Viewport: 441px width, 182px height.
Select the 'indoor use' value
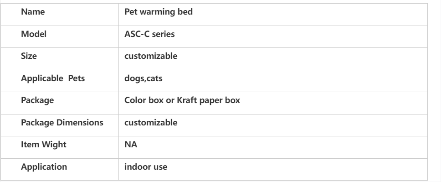[x=146, y=167]
